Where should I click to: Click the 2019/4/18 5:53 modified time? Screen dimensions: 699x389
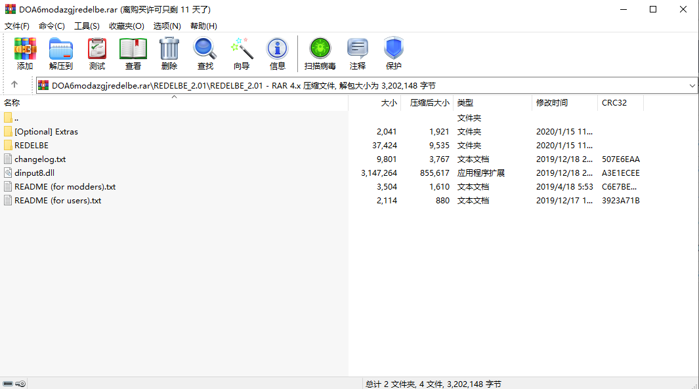coord(564,187)
